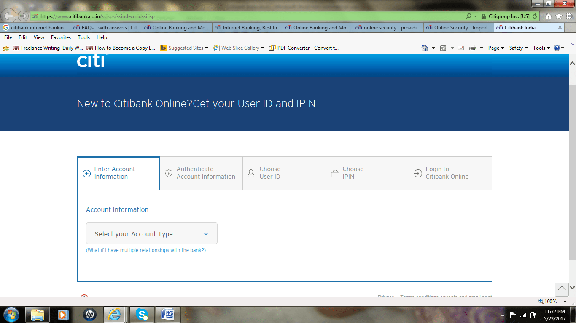This screenshot has height=323, width=576.
Task: Click the blue Help question mark icon
Action: pos(557,48)
